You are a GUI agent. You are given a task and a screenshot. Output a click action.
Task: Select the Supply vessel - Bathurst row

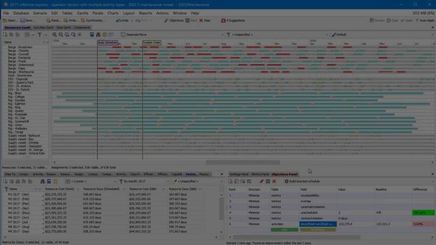24,135
